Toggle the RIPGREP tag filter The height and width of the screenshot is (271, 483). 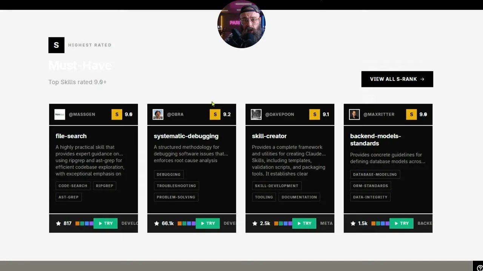click(x=105, y=186)
